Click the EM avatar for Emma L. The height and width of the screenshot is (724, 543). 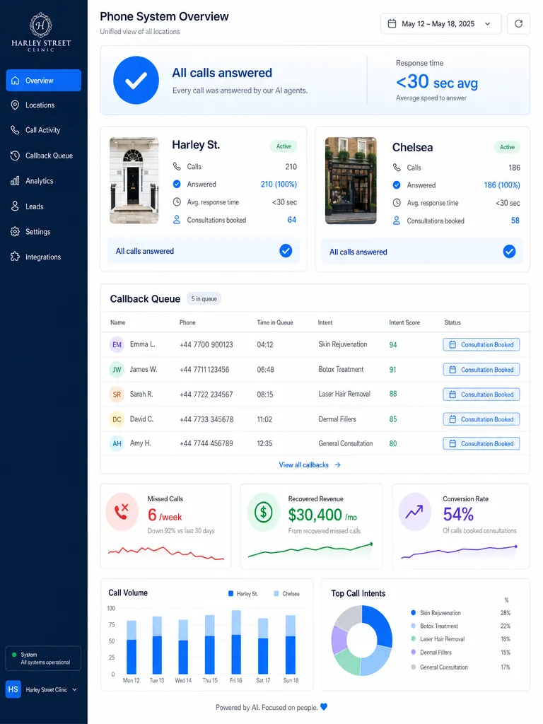[x=117, y=344]
